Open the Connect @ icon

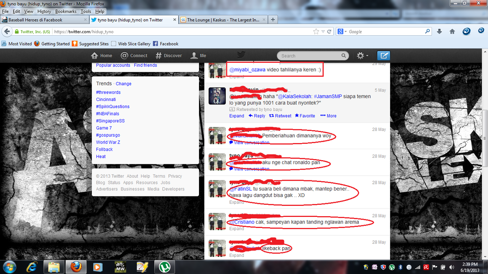124,56
